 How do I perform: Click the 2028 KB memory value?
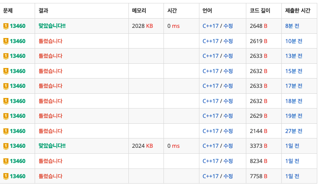pos(142,26)
